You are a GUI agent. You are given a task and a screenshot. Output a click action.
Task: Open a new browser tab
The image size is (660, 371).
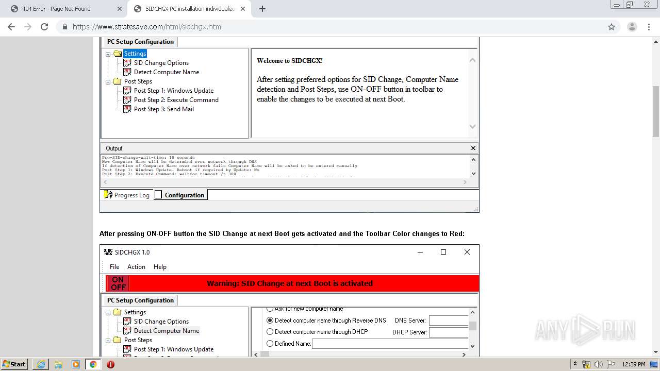[x=262, y=9]
